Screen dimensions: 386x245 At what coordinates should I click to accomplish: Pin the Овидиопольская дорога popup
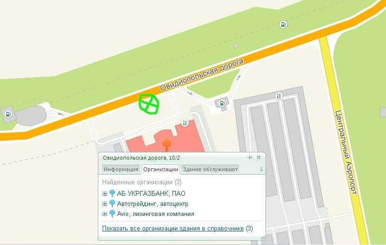tap(250, 158)
